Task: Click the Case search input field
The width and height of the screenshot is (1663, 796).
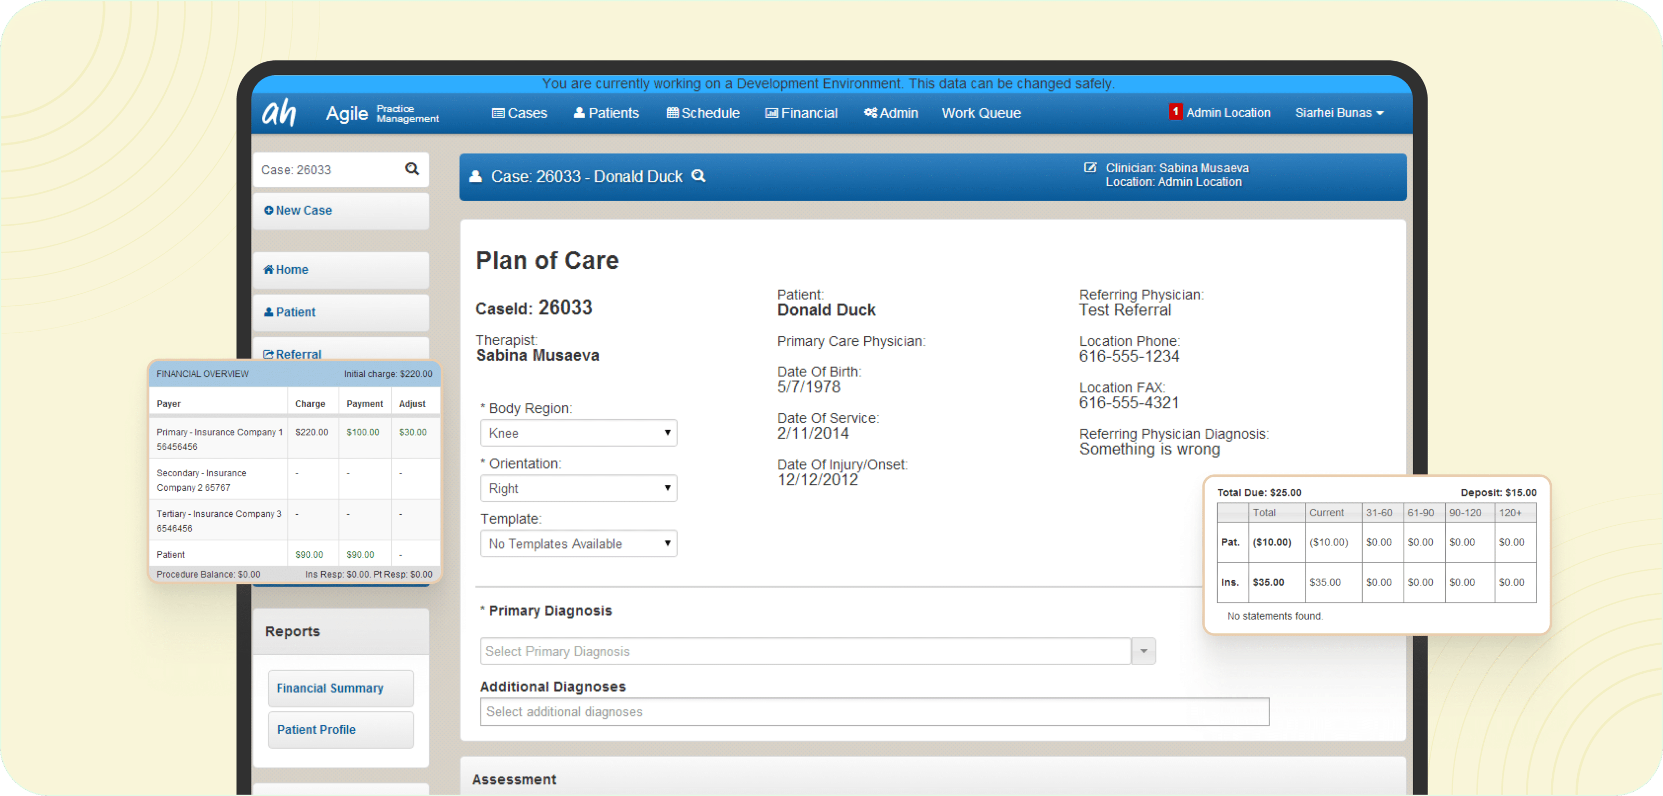Action: pyautogui.click(x=329, y=170)
